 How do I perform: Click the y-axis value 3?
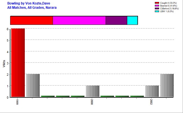tap(8, 63)
